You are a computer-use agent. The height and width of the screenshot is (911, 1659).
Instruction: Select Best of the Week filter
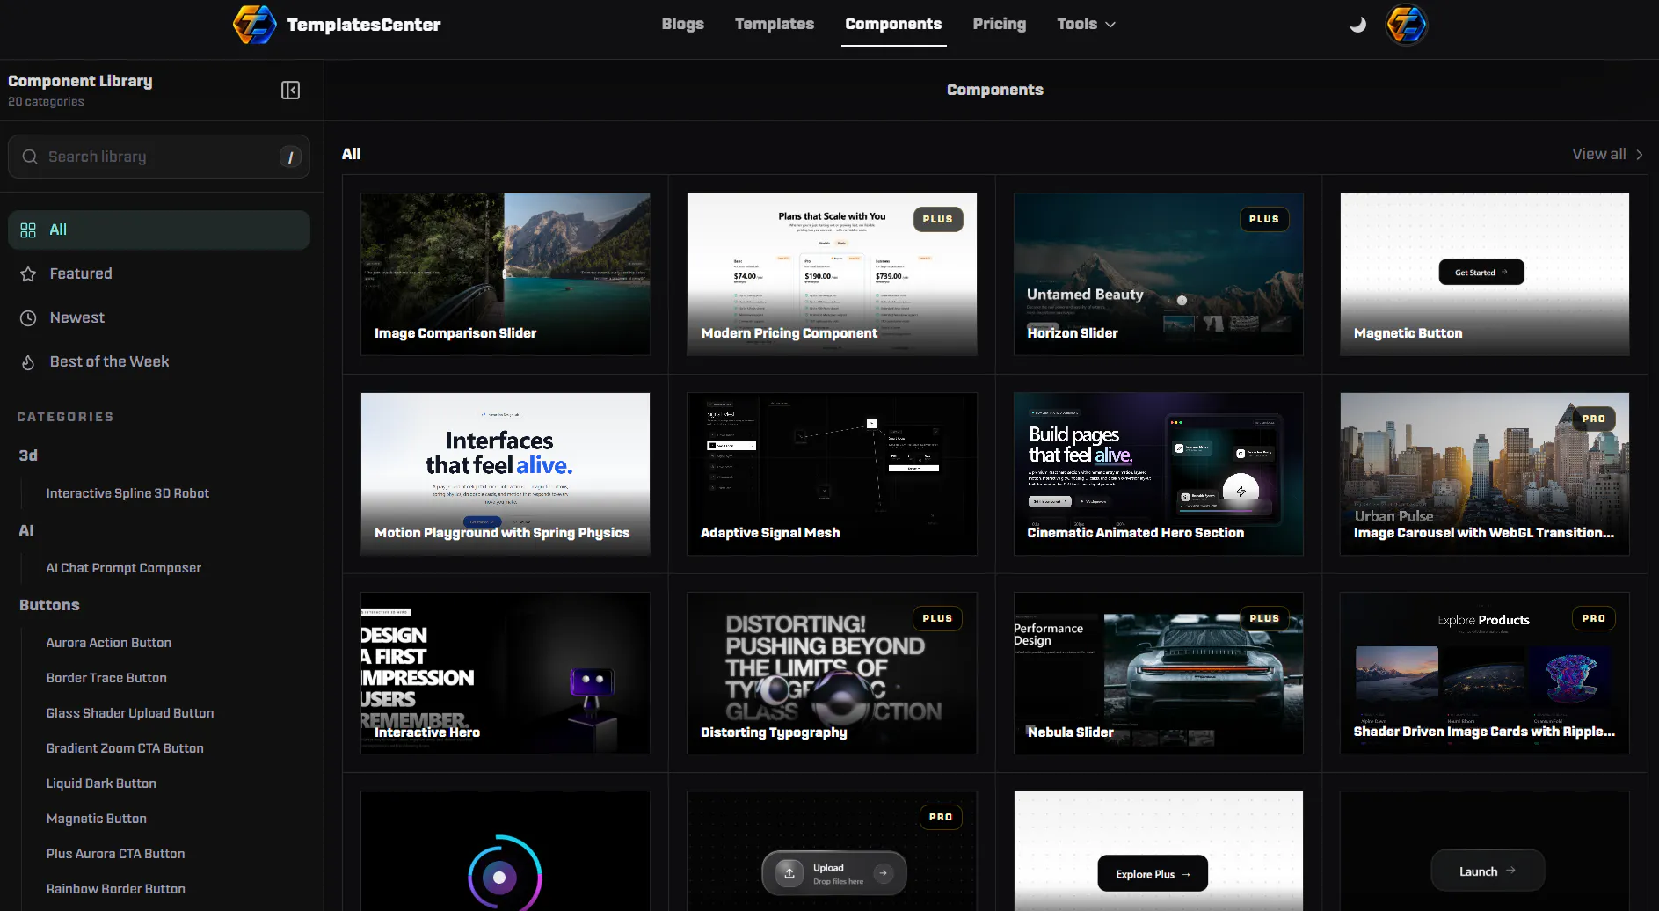[159, 361]
